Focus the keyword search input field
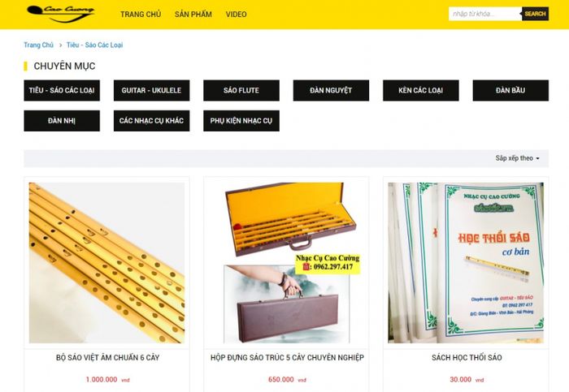The height and width of the screenshot is (392, 569). click(485, 14)
